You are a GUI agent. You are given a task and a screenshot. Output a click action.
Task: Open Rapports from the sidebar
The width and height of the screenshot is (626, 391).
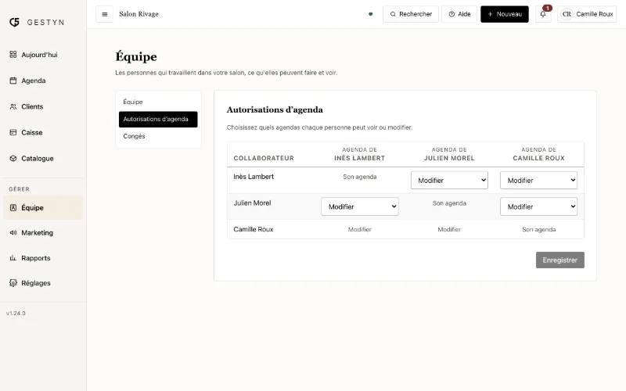tap(43, 258)
